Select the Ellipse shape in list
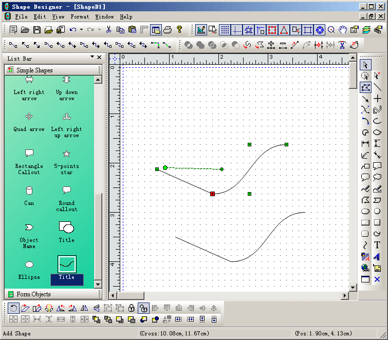 (x=29, y=270)
